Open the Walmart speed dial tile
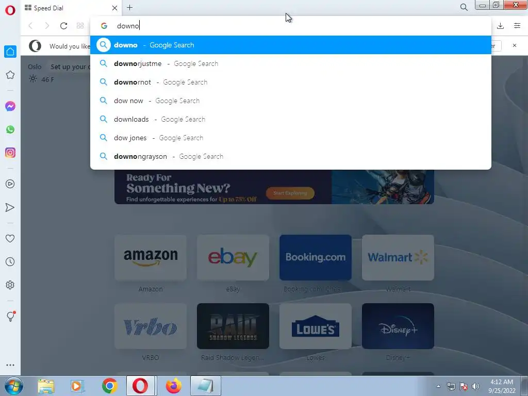 398,258
